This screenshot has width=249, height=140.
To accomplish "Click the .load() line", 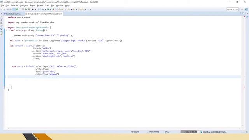I will point(36,59).
